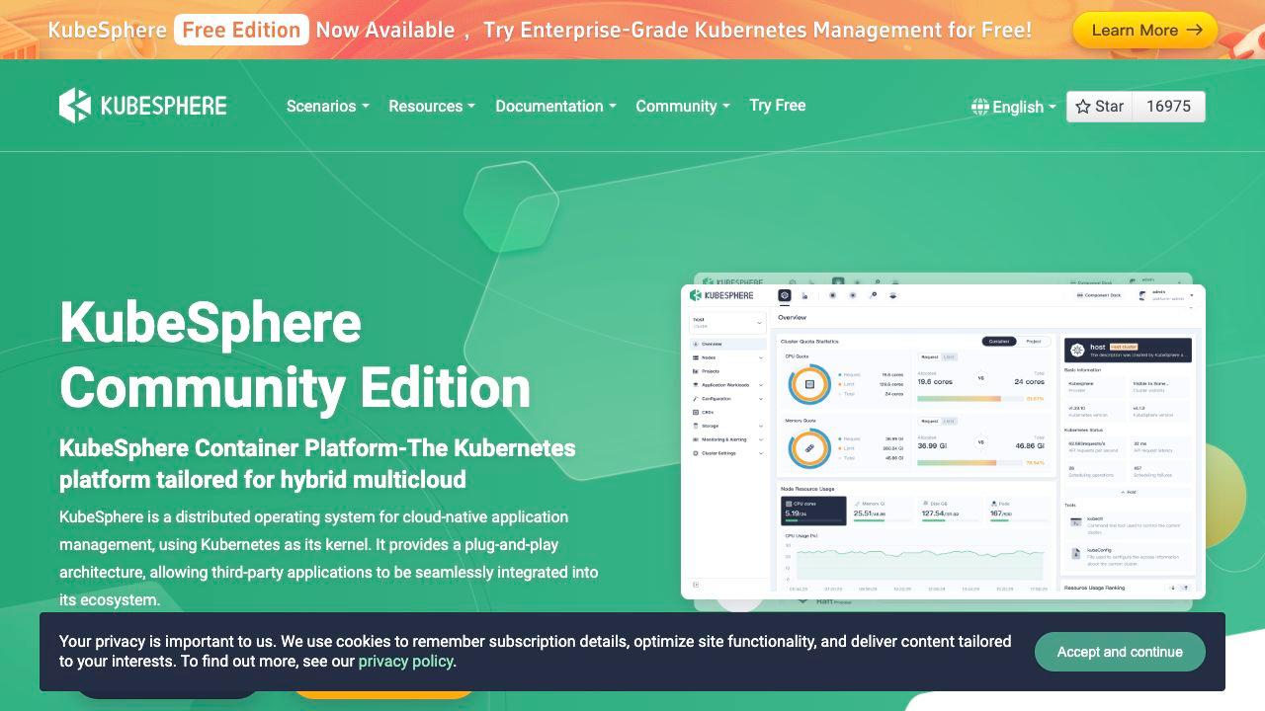Click the admin avatar in dashboard

[x=1142, y=295]
